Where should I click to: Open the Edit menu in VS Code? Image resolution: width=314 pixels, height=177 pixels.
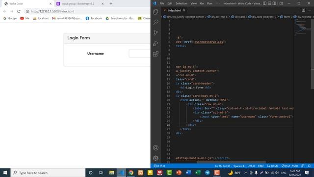[x=170, y=3]
